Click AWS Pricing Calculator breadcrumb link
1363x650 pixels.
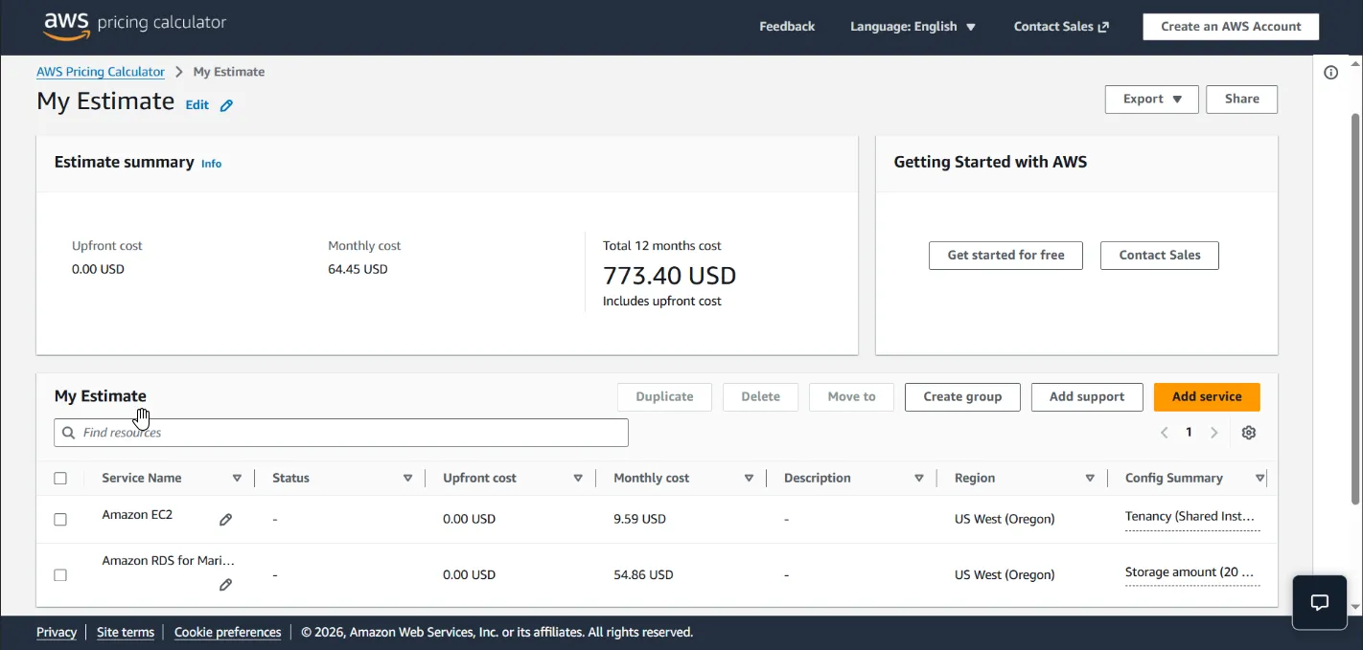point(101,72)
